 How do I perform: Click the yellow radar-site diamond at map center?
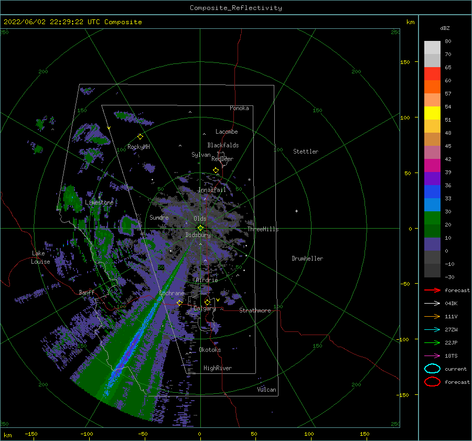pyautogui.click(x=200, y=228)
